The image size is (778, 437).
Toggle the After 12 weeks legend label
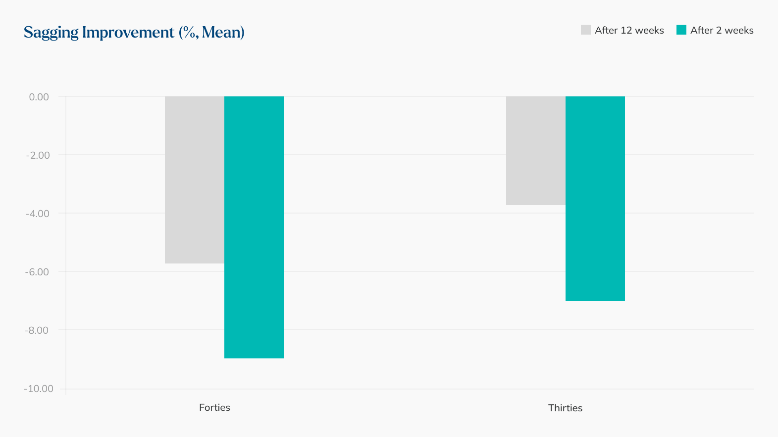click(x=629, y=30)
